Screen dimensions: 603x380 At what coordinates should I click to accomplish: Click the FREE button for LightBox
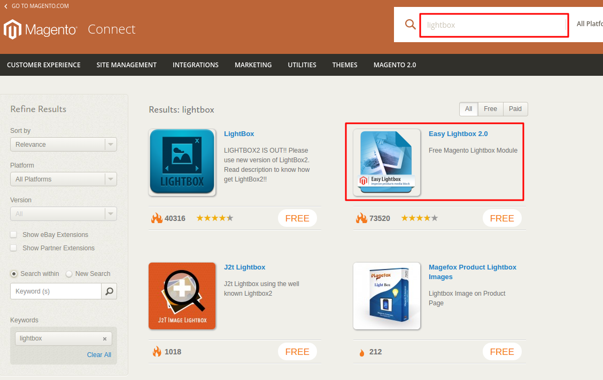297,218
